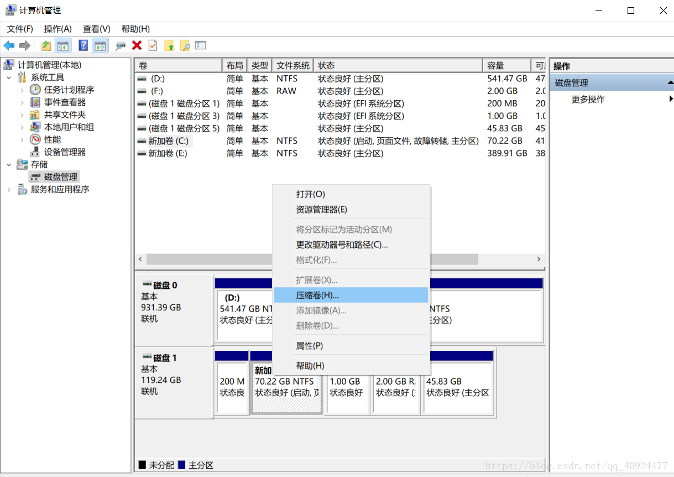674x477 pixels.
Task: Click the yellow page with magnifier icon
Action: coord(185,45)
